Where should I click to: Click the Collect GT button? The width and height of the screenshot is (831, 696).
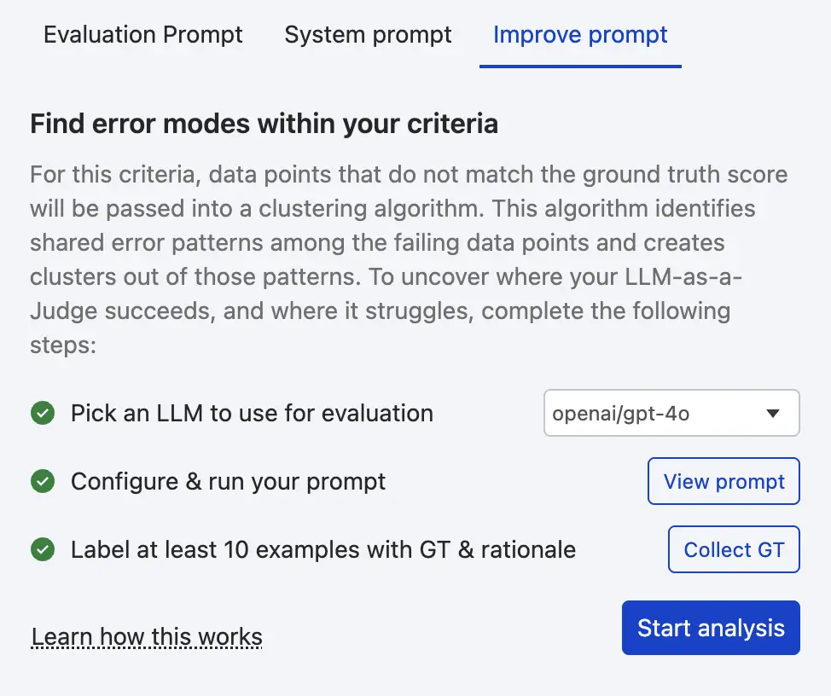(x=734, y=550)
